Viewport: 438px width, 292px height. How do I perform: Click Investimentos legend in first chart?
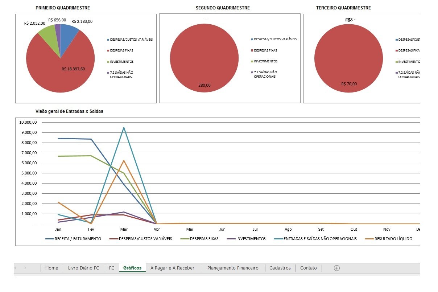tap(120, 62)
